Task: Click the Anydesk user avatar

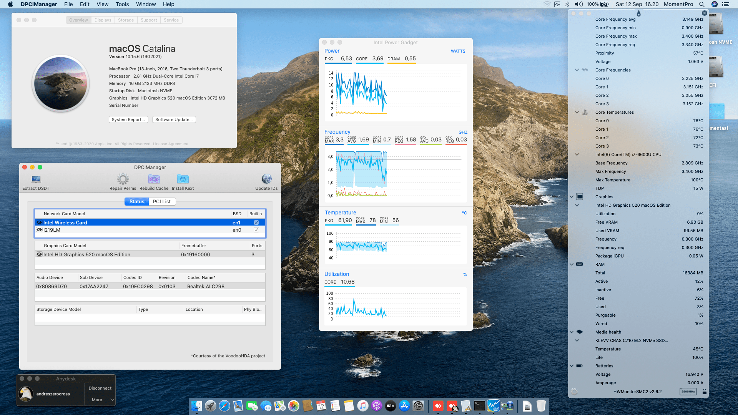Action: click(26, 394)
